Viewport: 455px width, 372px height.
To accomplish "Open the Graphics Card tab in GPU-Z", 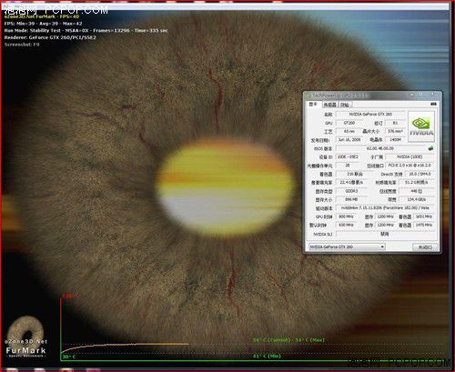I will pyautogui.click(x=313, y=105).
